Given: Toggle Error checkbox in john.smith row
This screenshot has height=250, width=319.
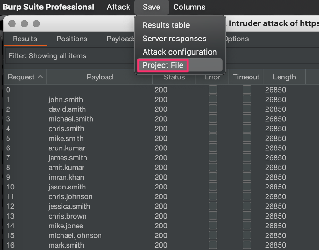Looking at the screenshot, I should click(x=213, y=100).
